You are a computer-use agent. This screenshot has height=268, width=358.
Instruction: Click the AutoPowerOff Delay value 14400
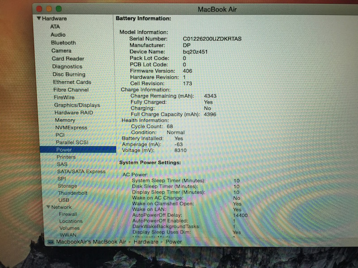[x=240, y=215]
